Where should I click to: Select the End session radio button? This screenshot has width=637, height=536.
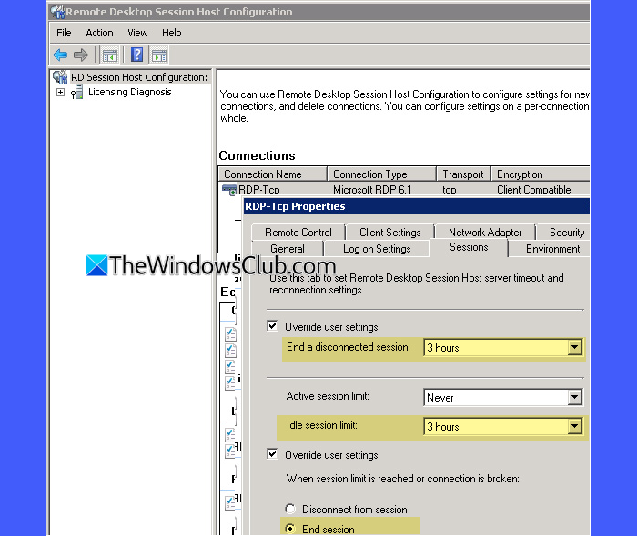point(290,529)
